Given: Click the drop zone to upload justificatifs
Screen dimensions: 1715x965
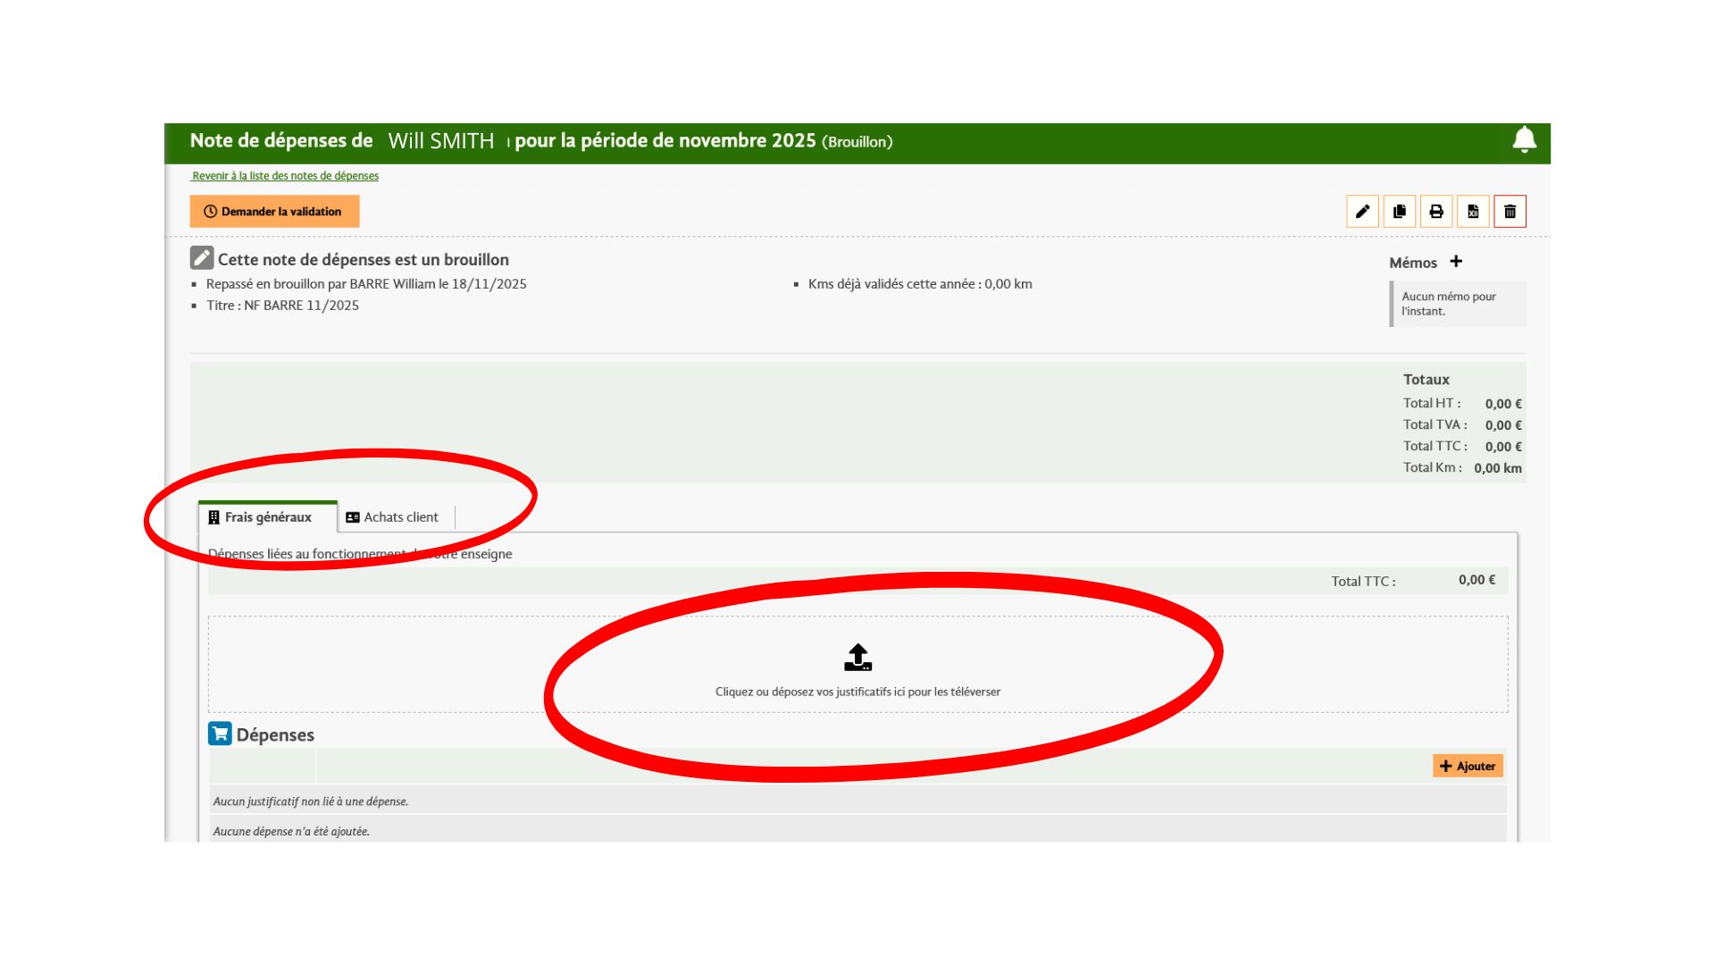Looking at the screenshot, I should click(857, 664).
